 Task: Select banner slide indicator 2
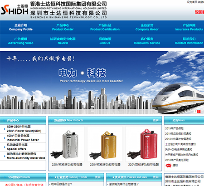click(x=199, y=112)
